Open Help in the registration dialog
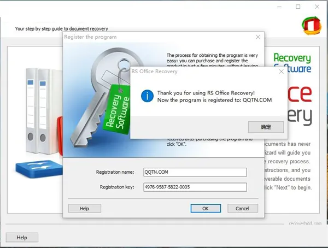 (85, 209)
